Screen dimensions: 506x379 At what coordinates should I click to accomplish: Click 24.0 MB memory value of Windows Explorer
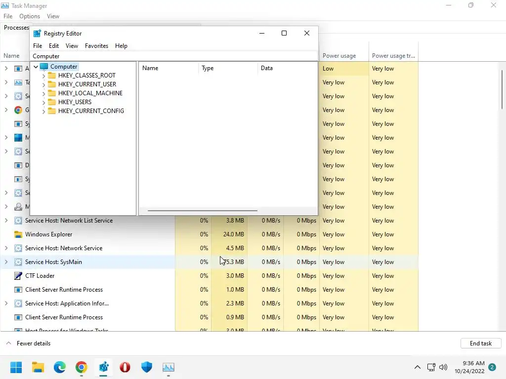coord(233,234)
